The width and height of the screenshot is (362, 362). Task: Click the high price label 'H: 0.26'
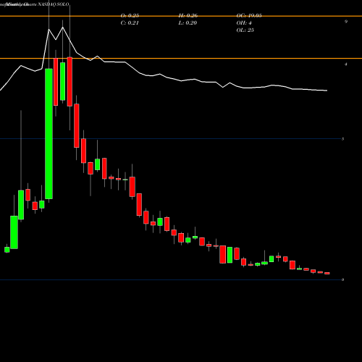pyautogui.click(x=188, y=16)
